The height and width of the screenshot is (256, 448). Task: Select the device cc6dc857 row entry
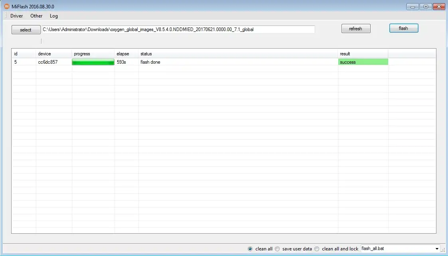coord(48,62)
